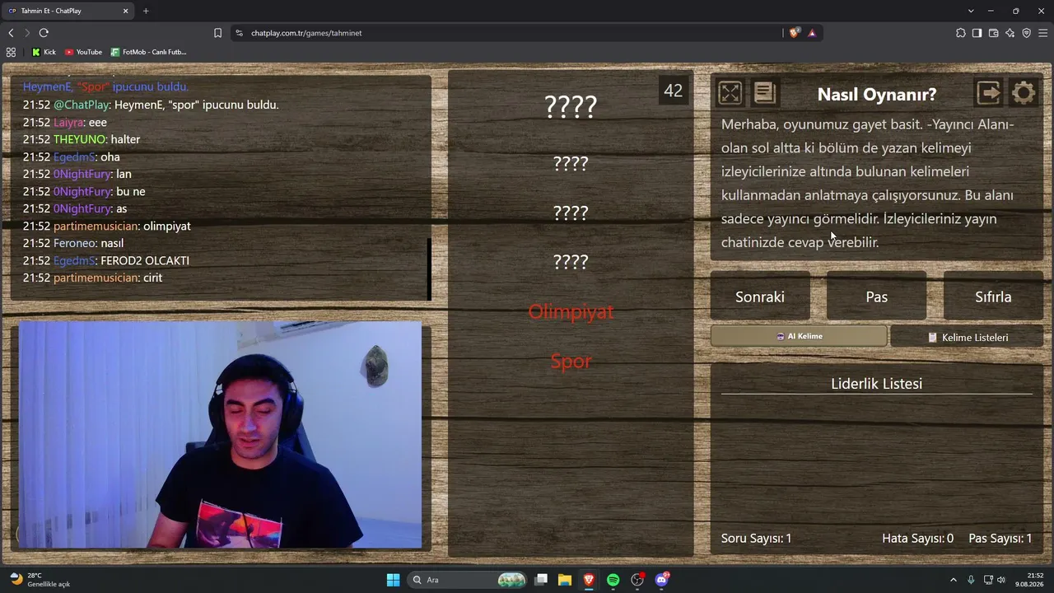This screenshot has height=593, width=1054.
Task: Open the Brave Shields lion icon
Action: (x=794, y=33)
